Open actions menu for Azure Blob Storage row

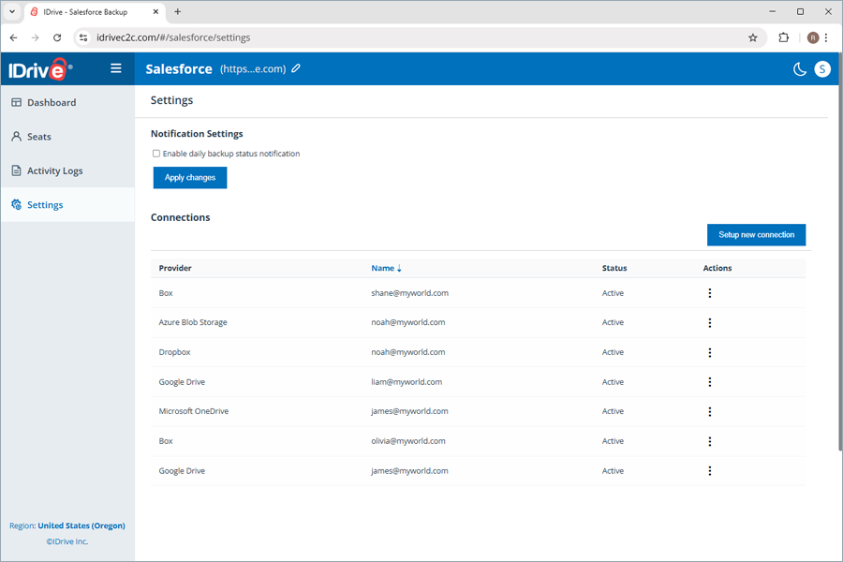(x=710, y=323)
